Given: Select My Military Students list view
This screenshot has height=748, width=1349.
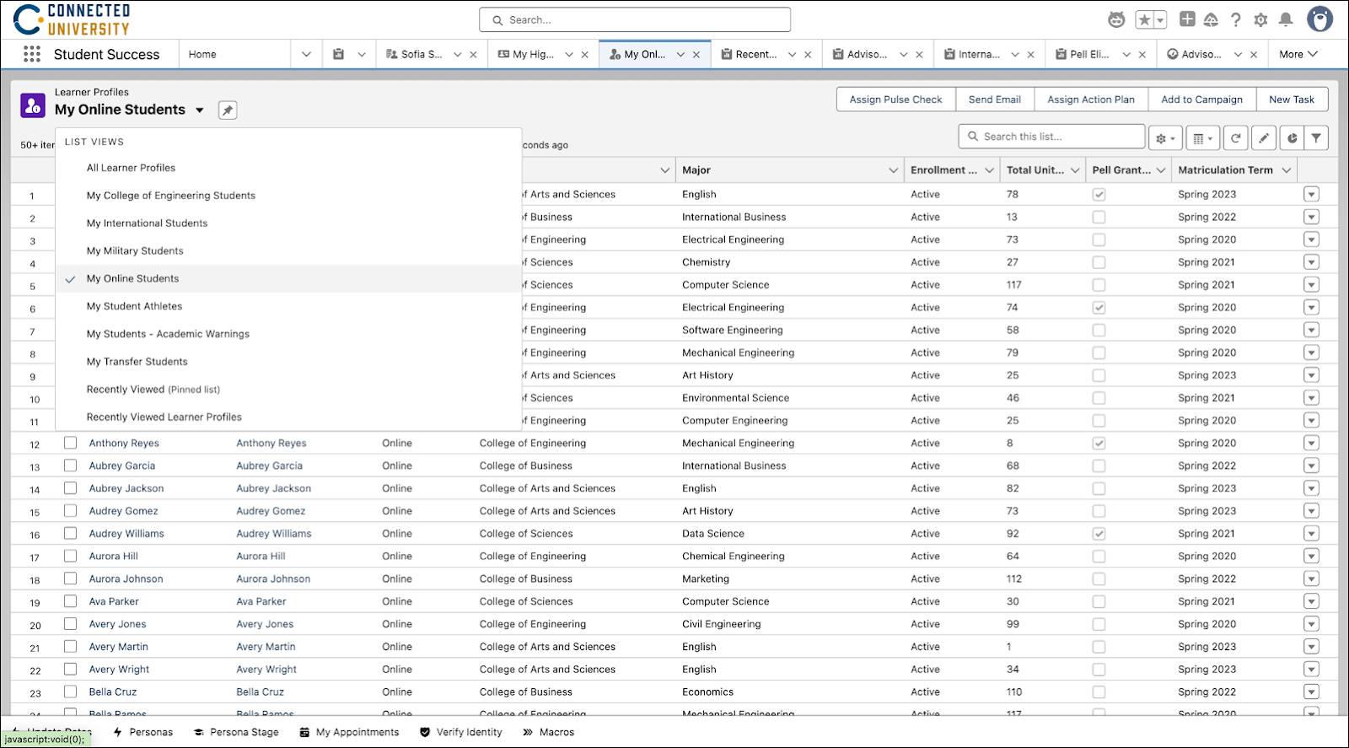Looking at the screenshot, I should tap(288, 251).
